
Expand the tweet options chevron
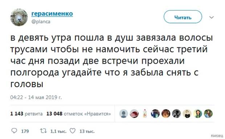coord(212,17)
